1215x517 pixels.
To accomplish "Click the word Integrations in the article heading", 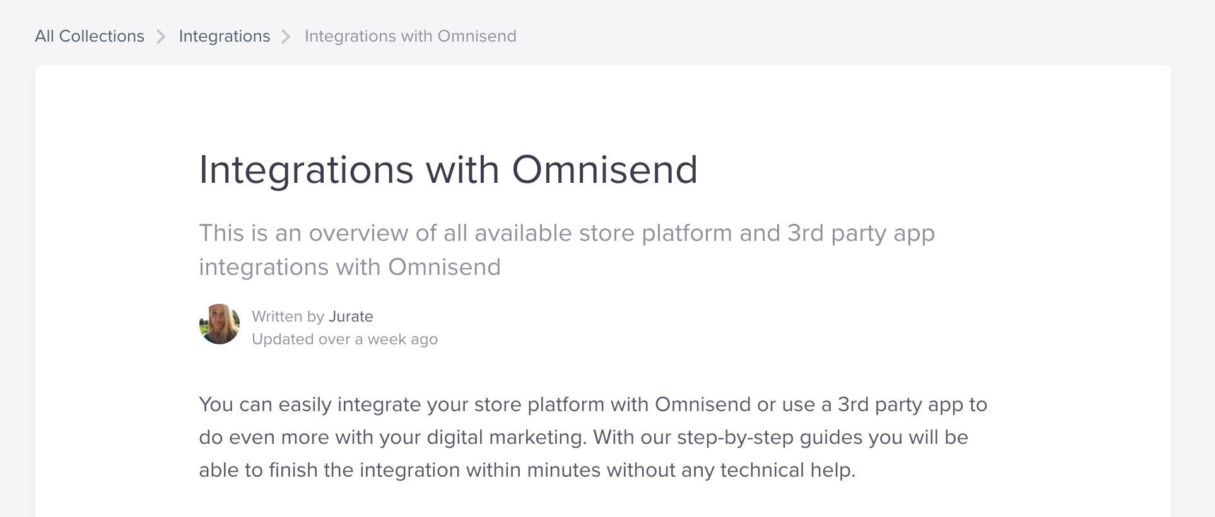I will [x=306, y=170].
